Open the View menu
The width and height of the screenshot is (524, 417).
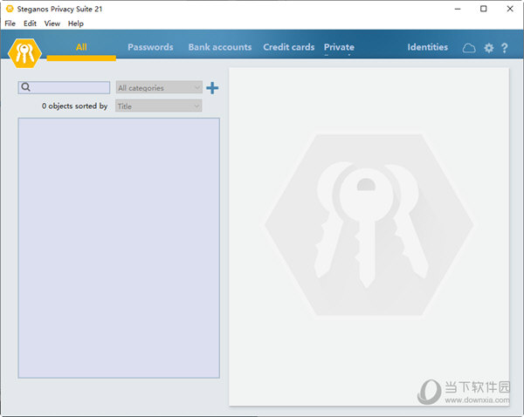click(52, 24)
